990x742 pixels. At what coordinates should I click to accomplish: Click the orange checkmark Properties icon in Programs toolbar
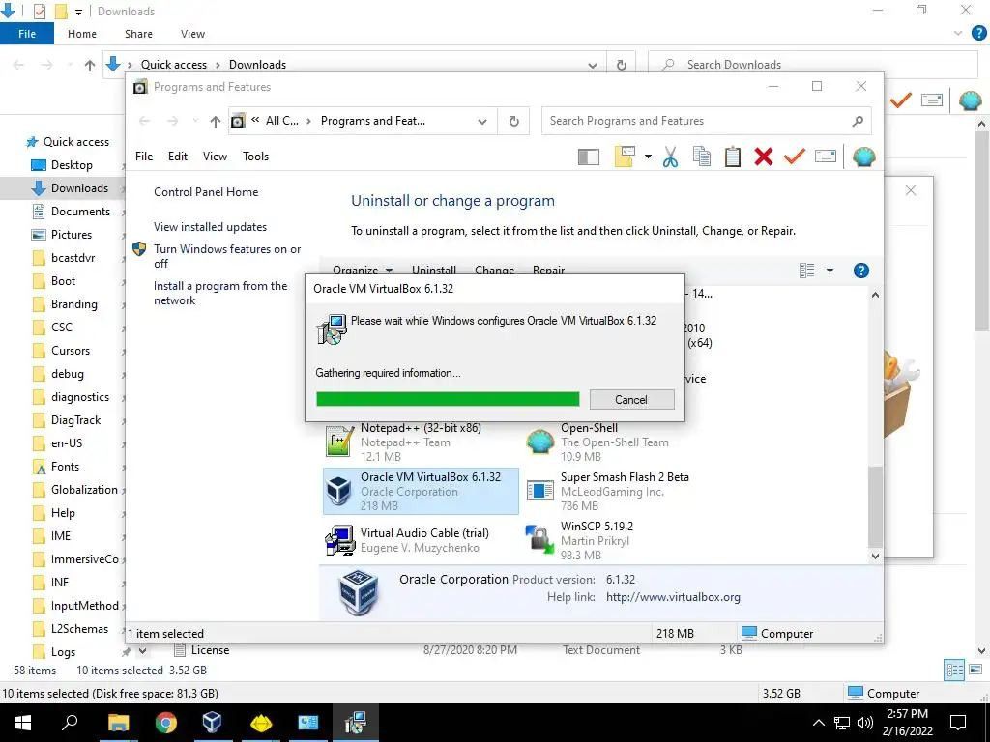795,156
